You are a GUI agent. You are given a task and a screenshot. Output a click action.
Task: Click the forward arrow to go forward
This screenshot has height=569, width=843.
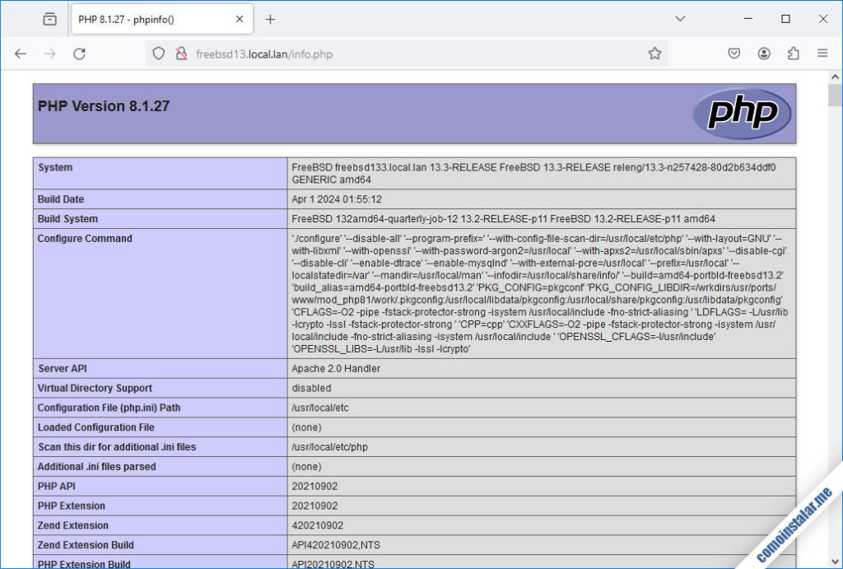(x=49, y=53)
